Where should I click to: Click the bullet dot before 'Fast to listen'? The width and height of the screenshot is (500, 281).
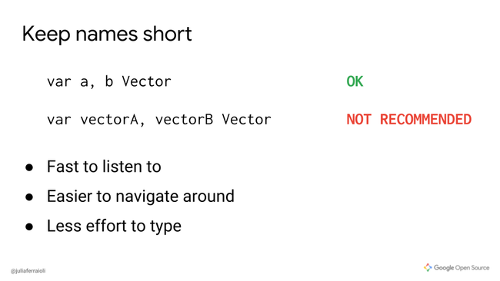29,167
